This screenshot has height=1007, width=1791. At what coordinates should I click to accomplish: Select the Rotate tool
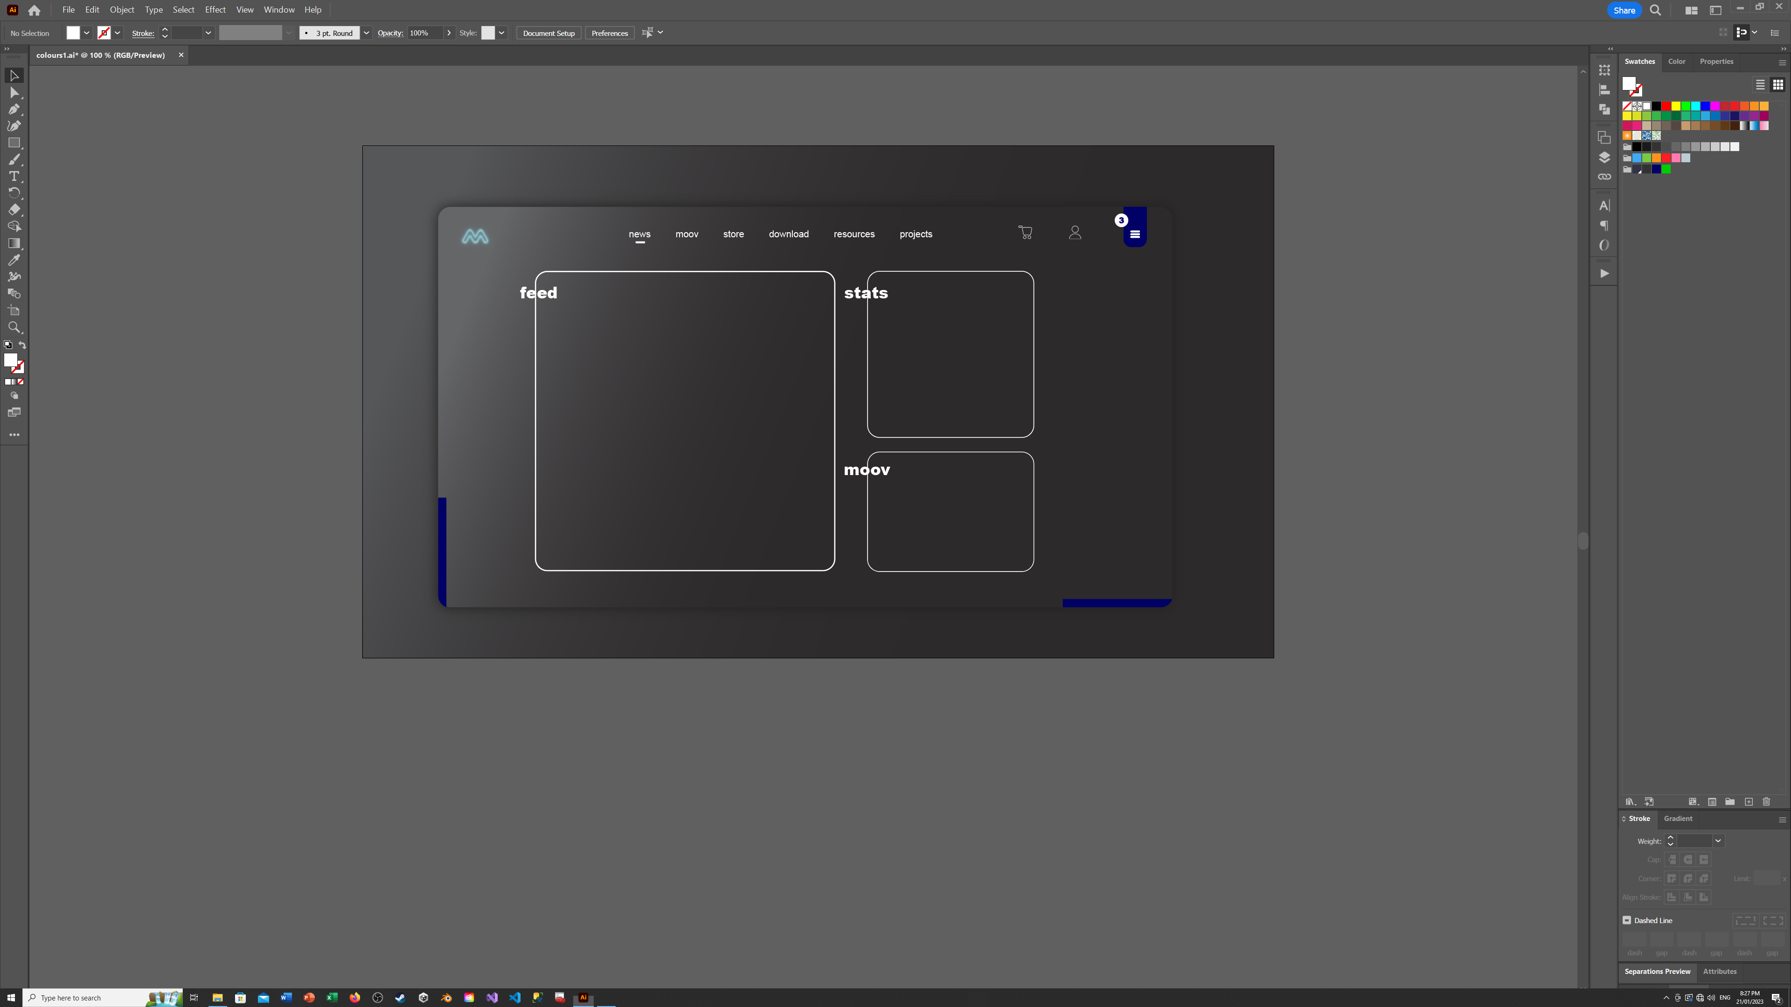click(14, 193)
